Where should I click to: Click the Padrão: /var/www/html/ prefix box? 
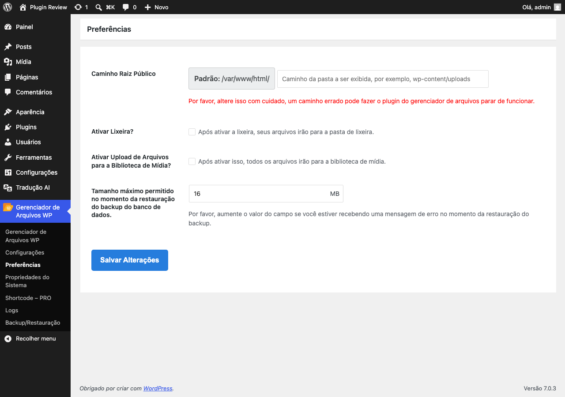(232, 79)
